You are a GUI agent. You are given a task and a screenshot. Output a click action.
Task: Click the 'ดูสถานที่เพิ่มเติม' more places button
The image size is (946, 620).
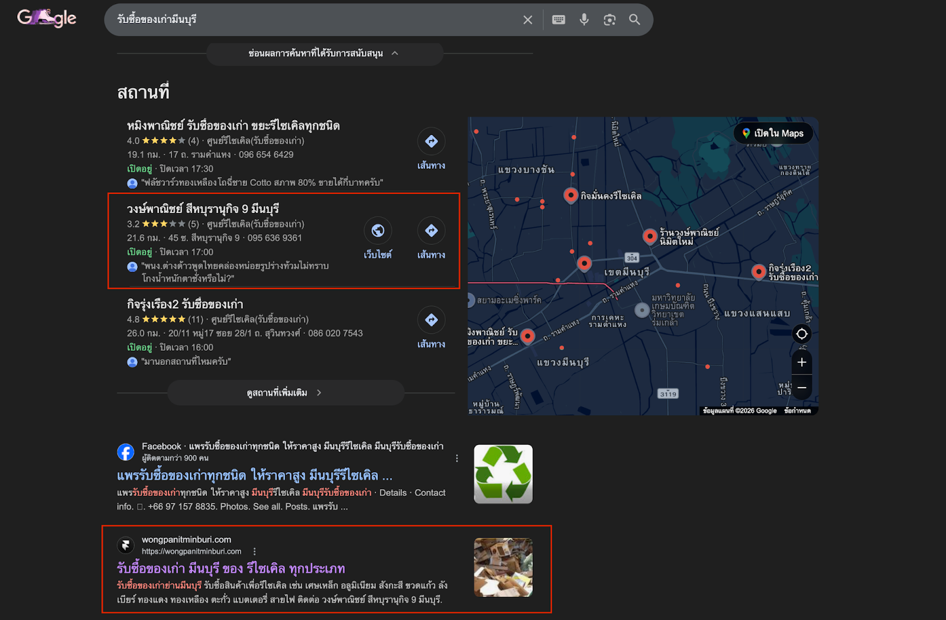pos(286,393)
